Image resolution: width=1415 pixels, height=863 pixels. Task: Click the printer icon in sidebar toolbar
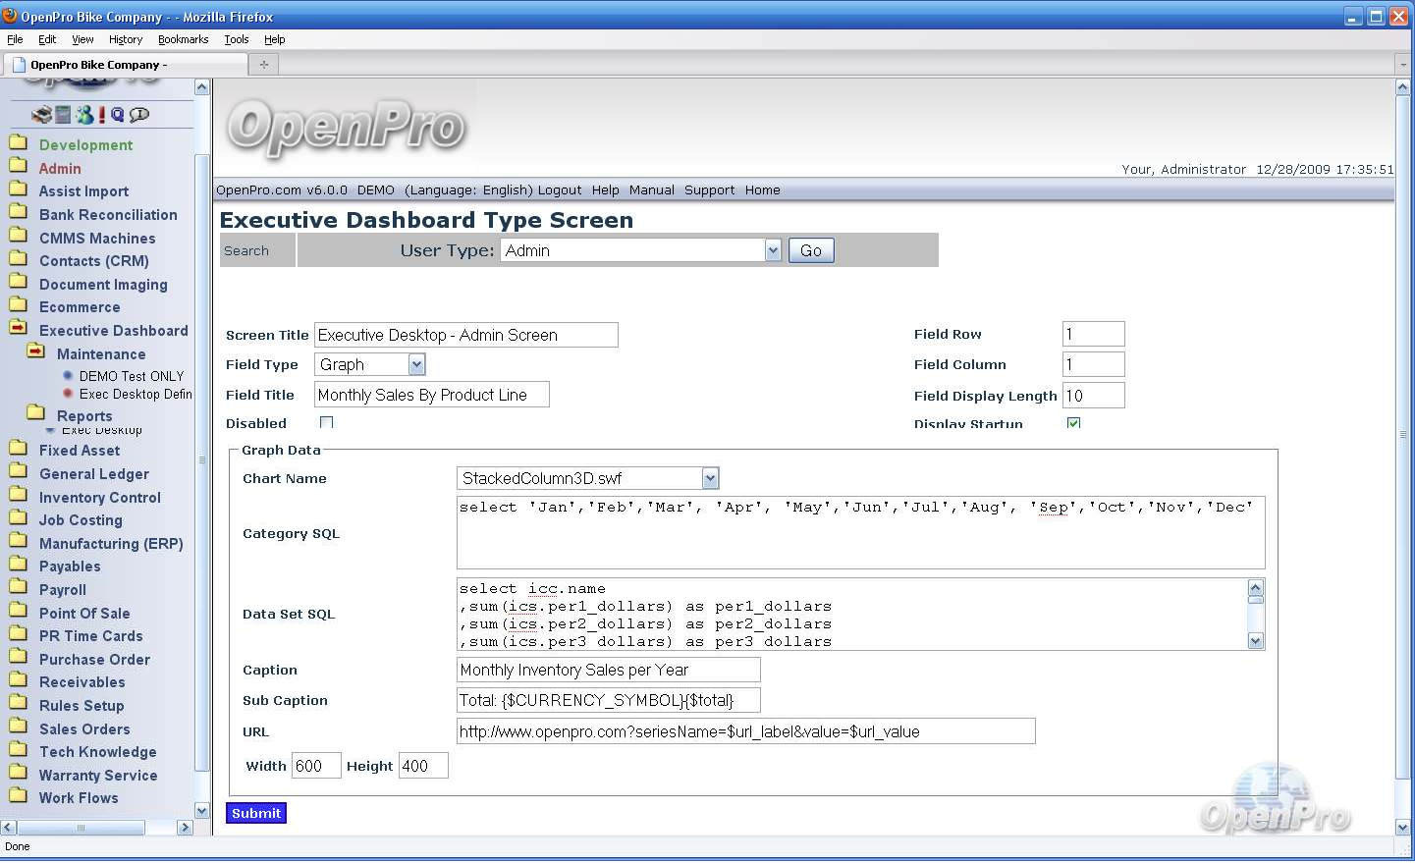pyautogui.click(x=41, y=115)
